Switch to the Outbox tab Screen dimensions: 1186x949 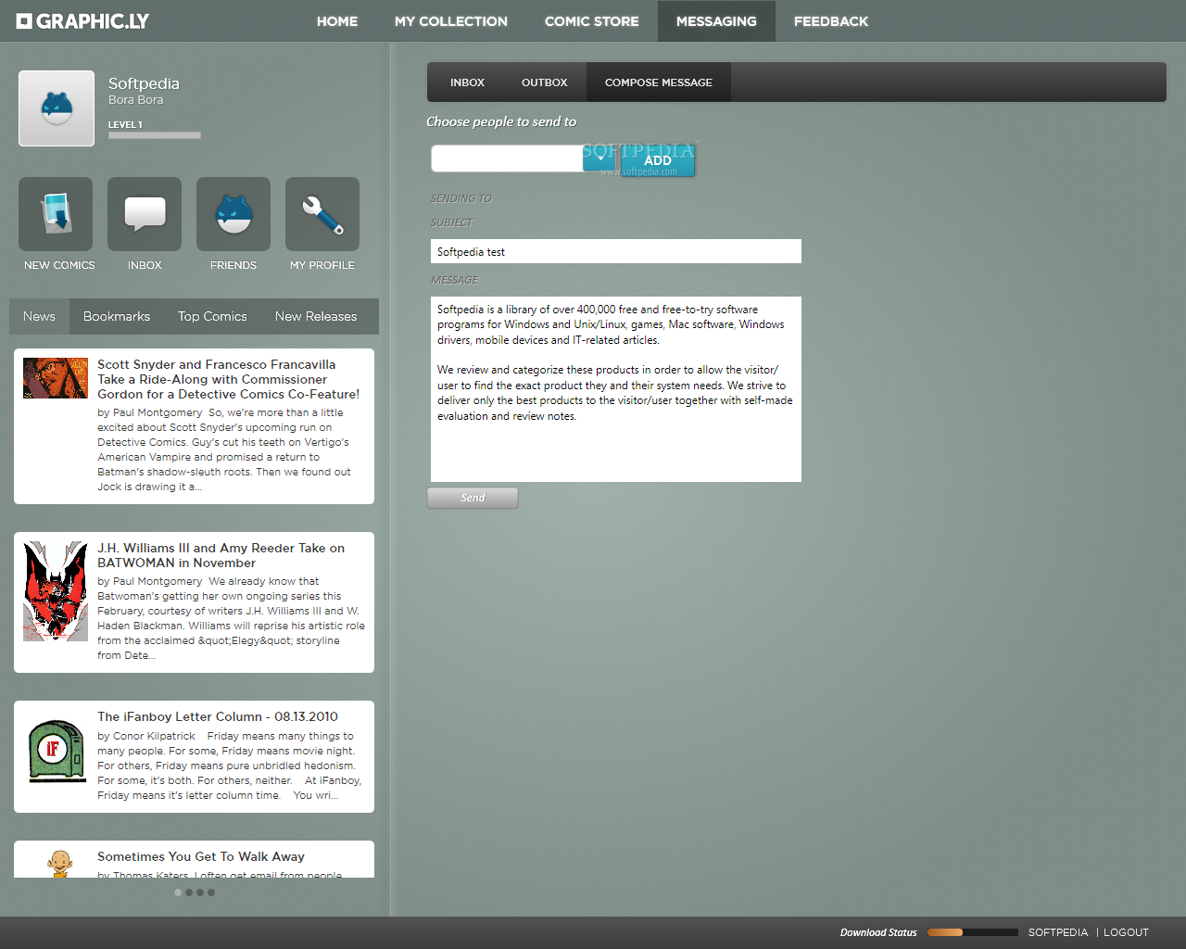click(544, 82)
